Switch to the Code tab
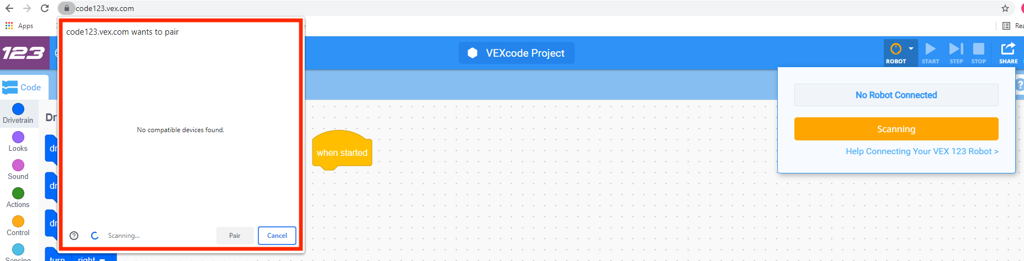Viewport: 1024px width, 261px height. pos(23,87)
